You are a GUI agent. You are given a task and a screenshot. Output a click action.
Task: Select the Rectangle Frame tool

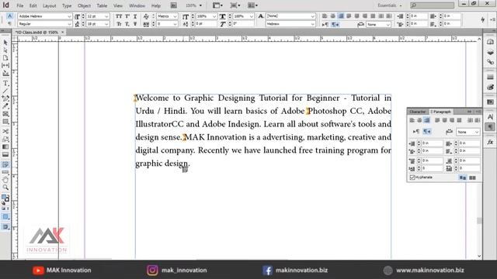click(x=5, y=114)
